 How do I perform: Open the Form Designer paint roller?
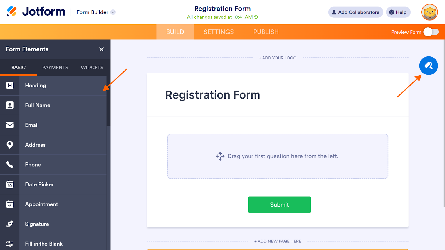click(x=428, y=66)
